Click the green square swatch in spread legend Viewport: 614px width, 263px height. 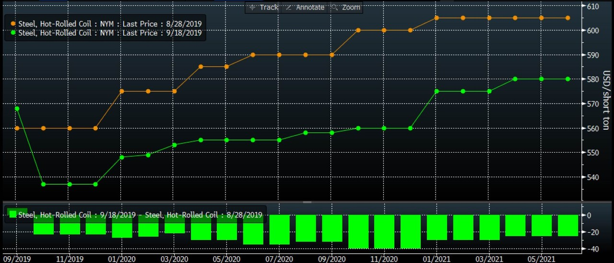click(13, 215)
